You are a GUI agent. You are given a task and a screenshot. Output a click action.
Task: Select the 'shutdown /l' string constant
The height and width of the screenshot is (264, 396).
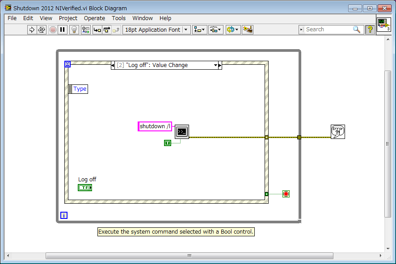[155, 126]
